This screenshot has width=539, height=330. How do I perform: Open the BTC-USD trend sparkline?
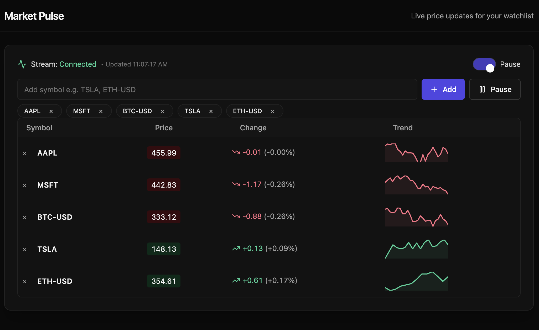(417, 217)
